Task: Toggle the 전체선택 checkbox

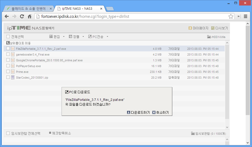Action: click(8, 37)
